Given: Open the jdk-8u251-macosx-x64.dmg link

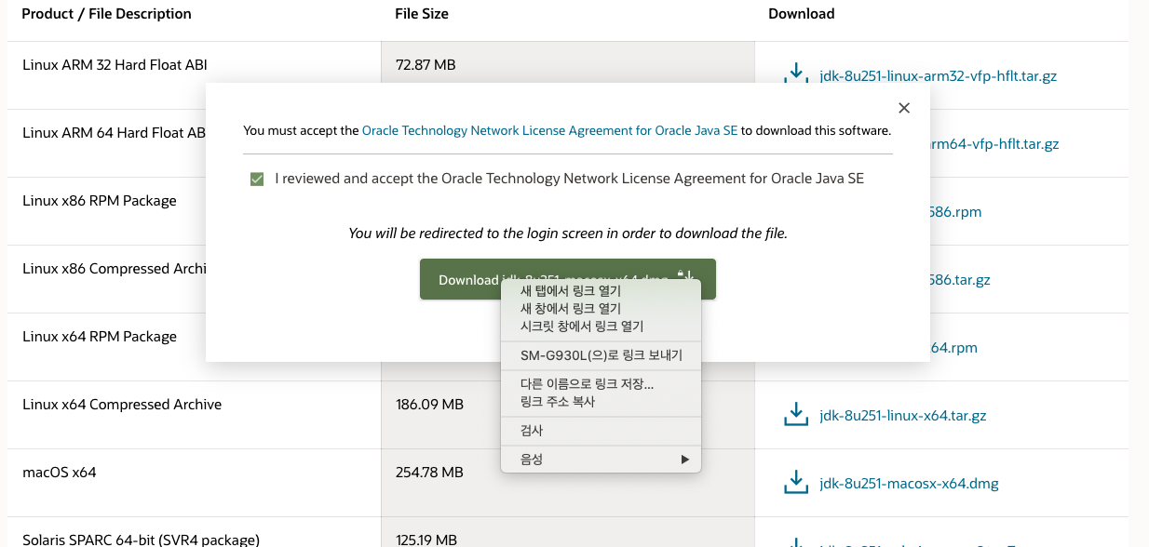Looking at the screenshot, I should (909, 484).
